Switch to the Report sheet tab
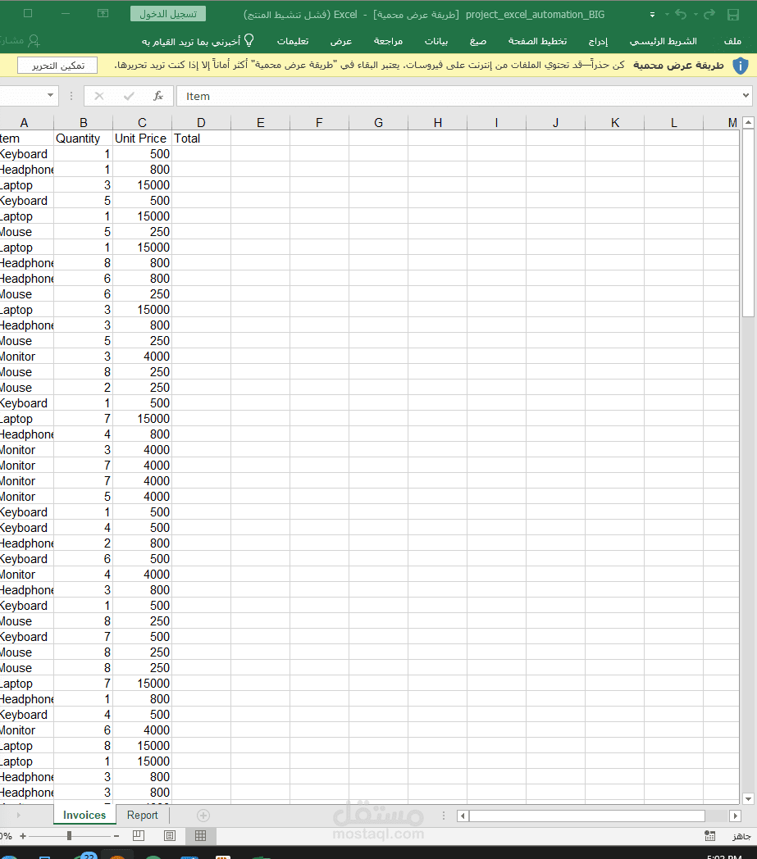Image resolution: width=757 pixels, height=859 pixels. (x=142, y=815)
